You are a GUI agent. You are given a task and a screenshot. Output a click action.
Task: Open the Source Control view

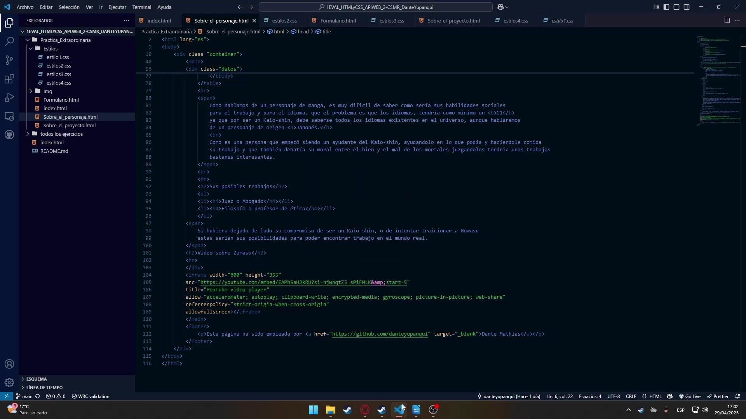(x=9, y=60)
